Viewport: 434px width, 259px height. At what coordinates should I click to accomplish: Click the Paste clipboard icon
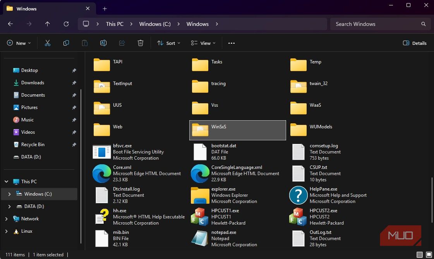pyautogui.click(x=85, y=43)
